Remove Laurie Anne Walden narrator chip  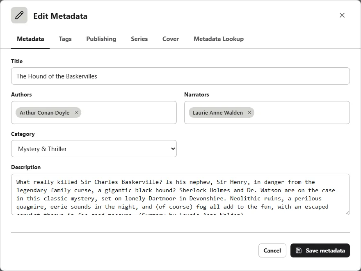[x=249, y=113]
